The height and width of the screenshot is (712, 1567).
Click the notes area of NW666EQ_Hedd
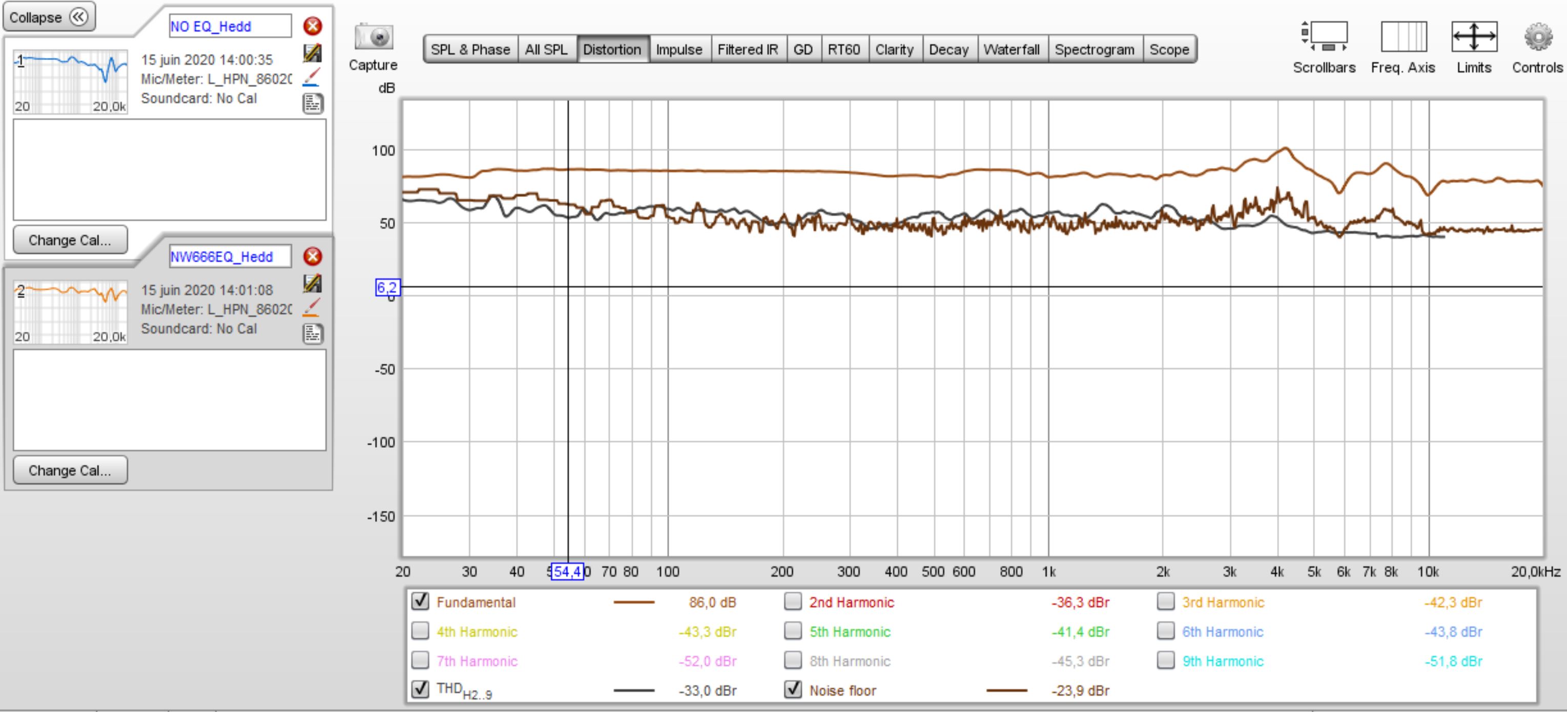(170, 400)
